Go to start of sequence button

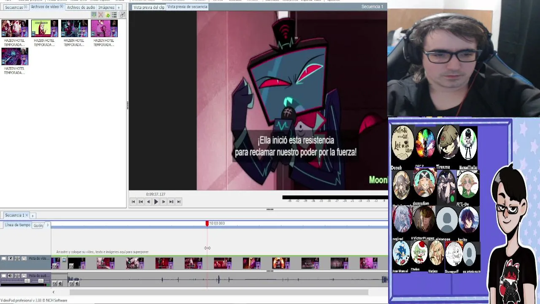pyautogui.click(x=133, y=202)
